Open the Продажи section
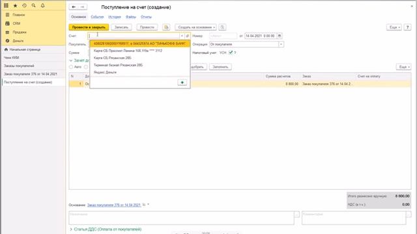Viewport: 417px width, 234px height. (20, 32)
